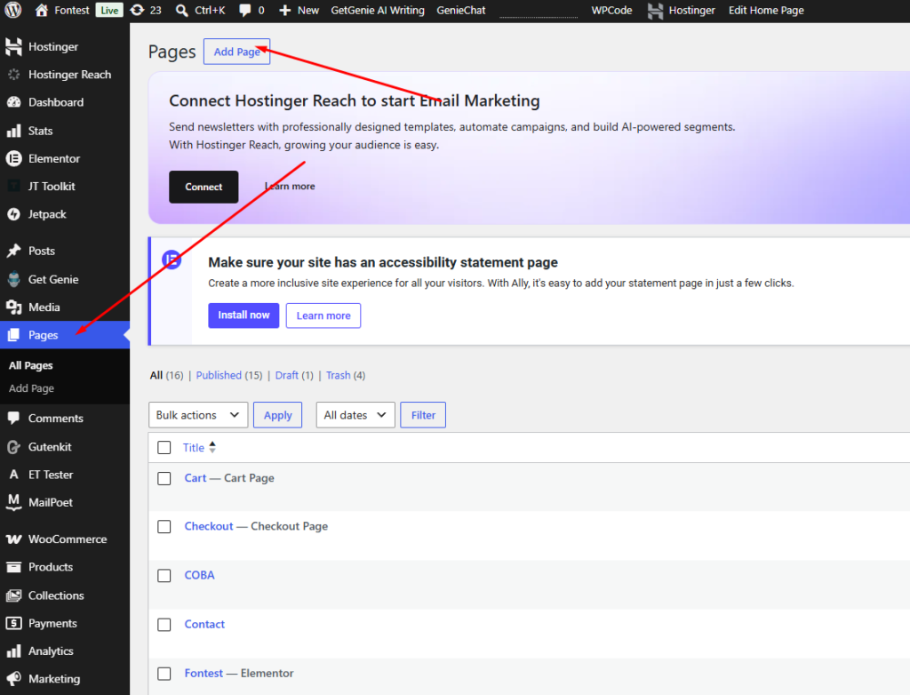Click the plus New icon in admin bar

point(284,11)
